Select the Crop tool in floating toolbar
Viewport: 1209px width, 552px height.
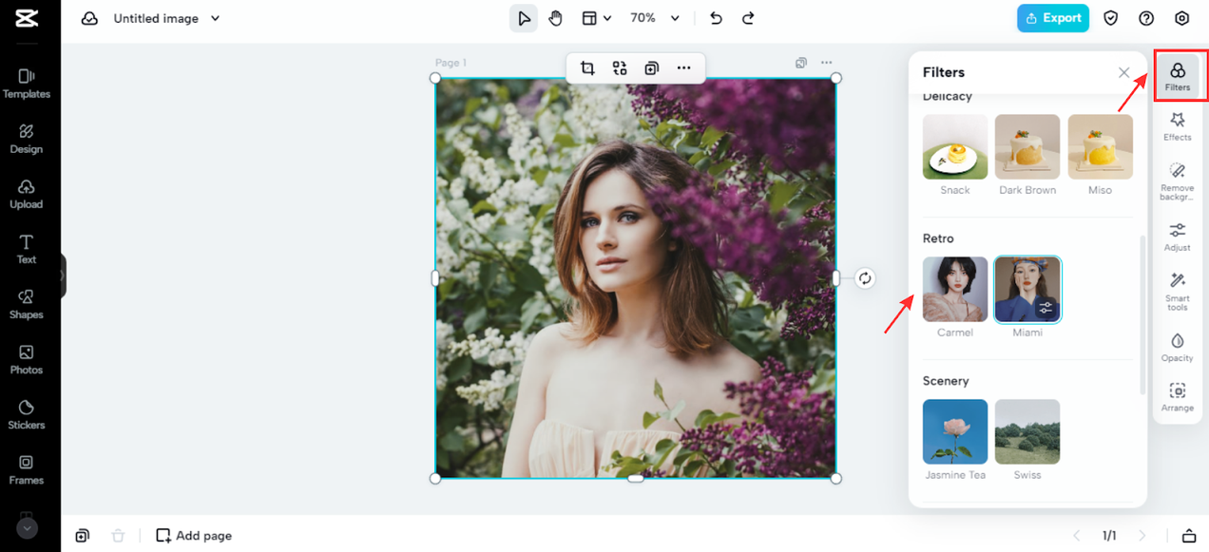pos(587,67)
